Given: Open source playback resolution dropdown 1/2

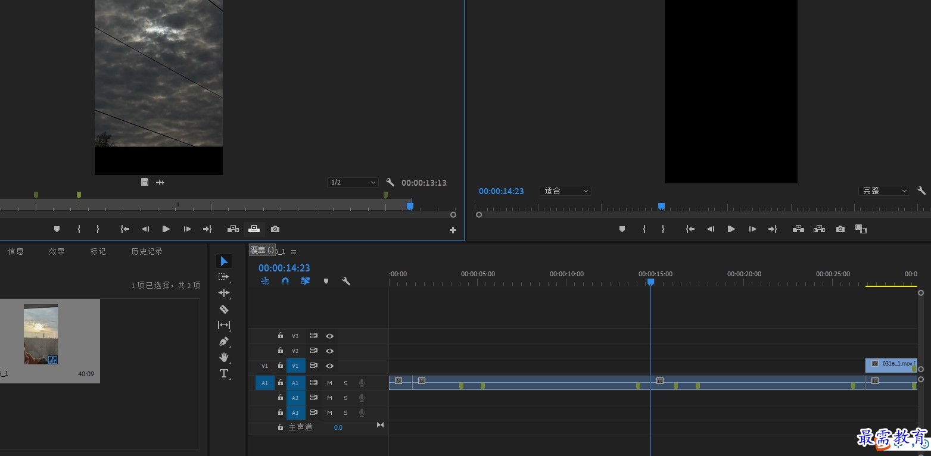Looking at the screenshot, I should pyautogui.click(x=353, y=182).
